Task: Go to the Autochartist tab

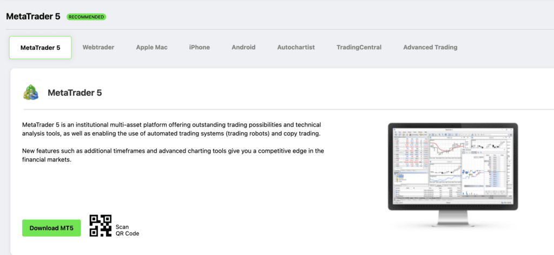Action: (296, 47)
